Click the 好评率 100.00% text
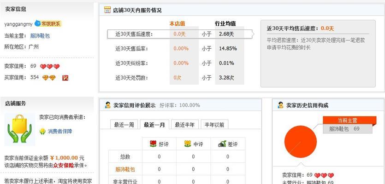Viewport: 385px width, 184px height. (x=179, y=105)
